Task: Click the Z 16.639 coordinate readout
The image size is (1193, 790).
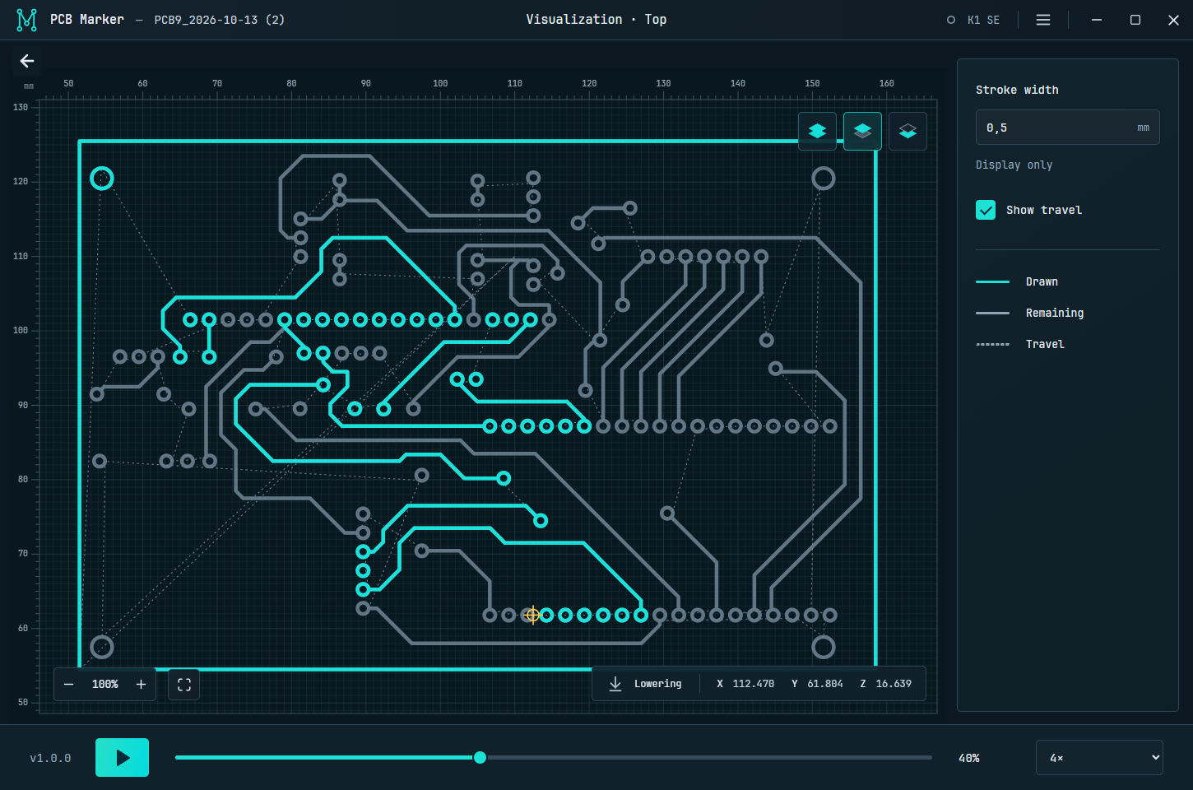Action: click(x=886, y=684)
